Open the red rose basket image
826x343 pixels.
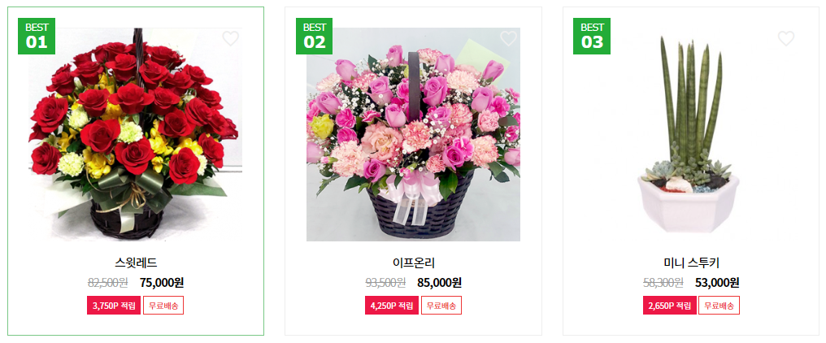[136, 134]
